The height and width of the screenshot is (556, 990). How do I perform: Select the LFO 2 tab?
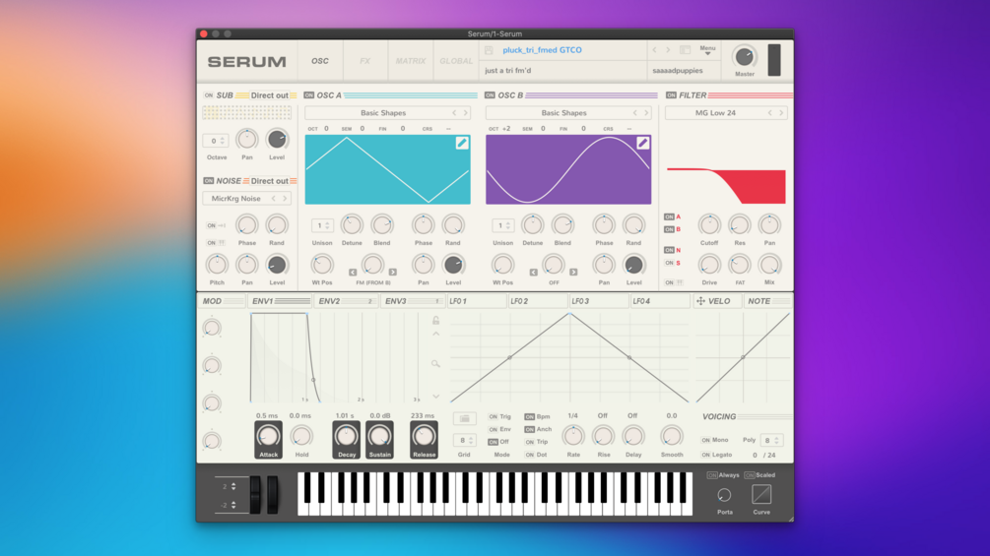pos(537,301)
